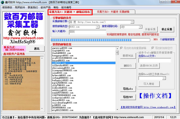Click the http://www.xinhesoft.com logo URL
Image resolution: width=180 pixels, height=119 pixels.
(23, 38)
